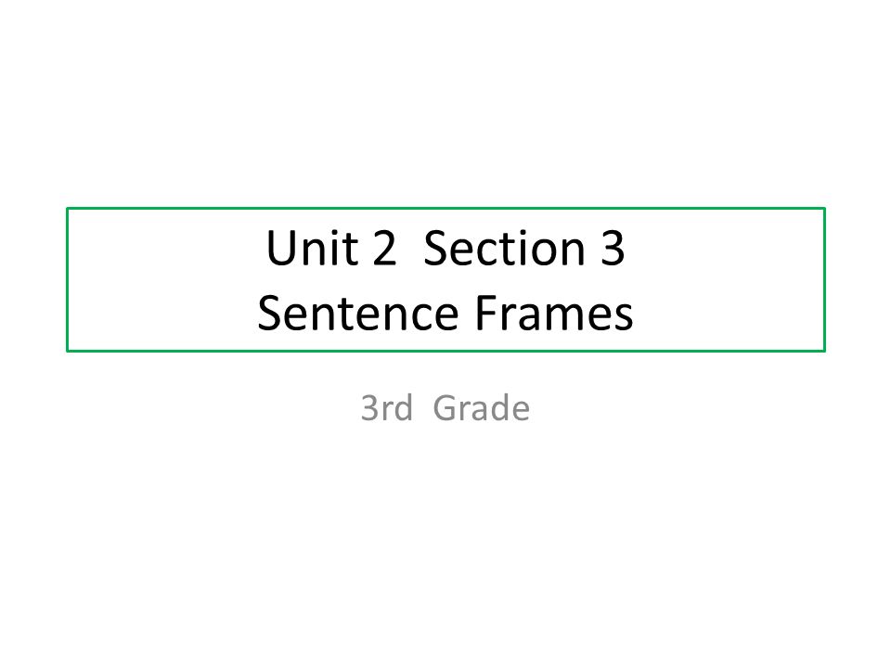Click the letter "U" in "Unit"
This screenshot has width=891, height=668.
pos(280,248)
